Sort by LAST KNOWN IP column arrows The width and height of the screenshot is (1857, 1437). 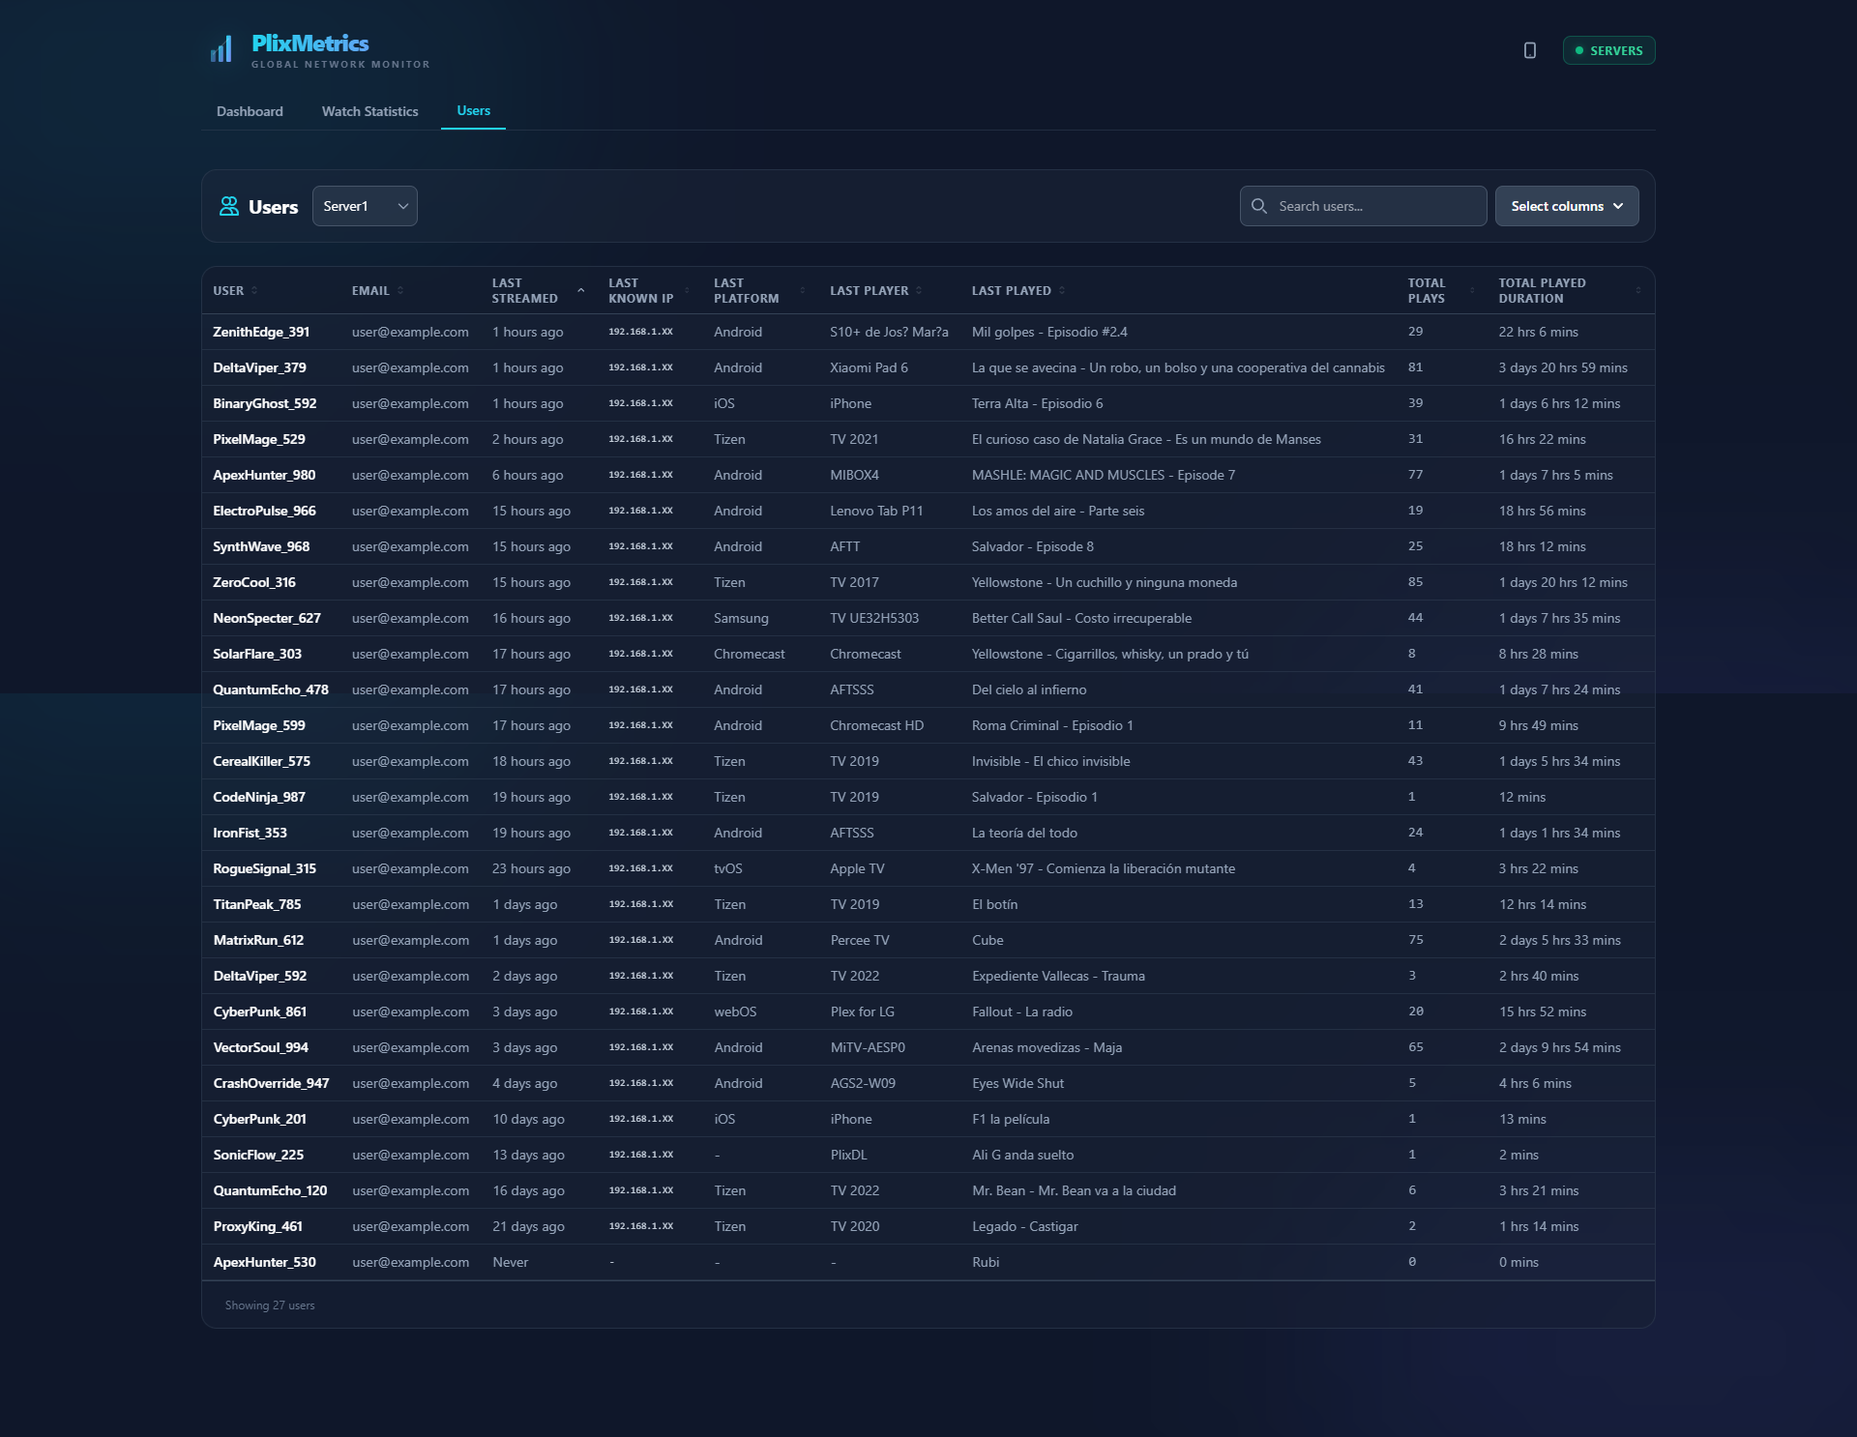click(687, 290)
